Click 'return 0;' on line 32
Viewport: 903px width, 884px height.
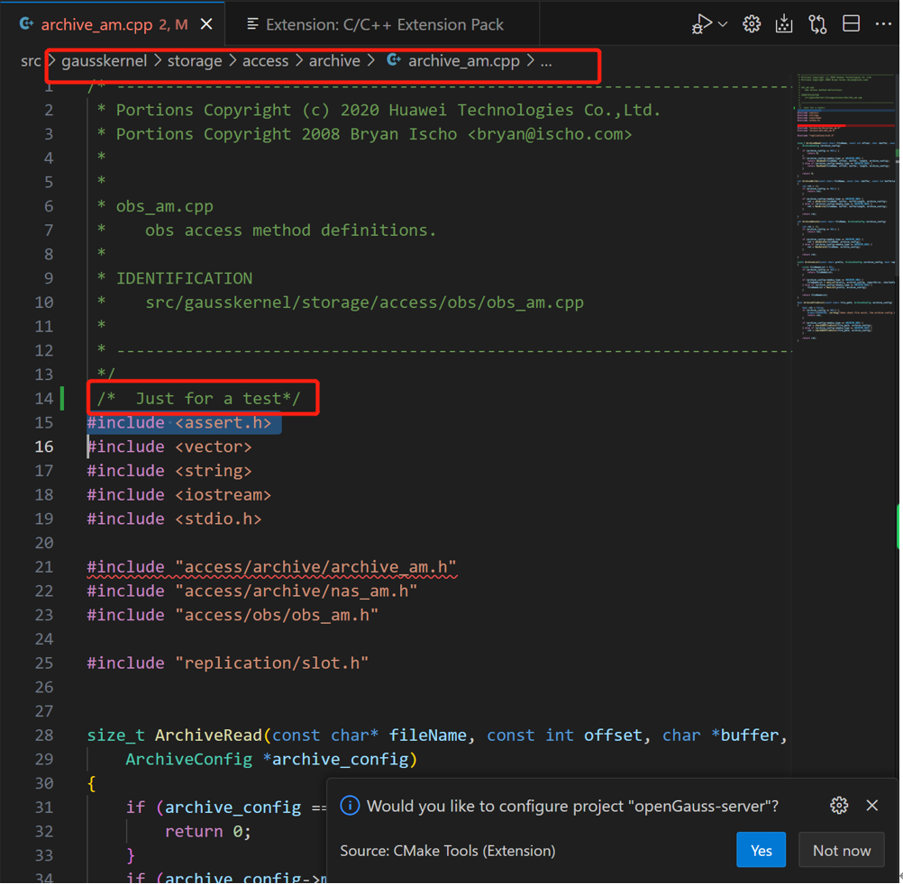click(208, 832)
